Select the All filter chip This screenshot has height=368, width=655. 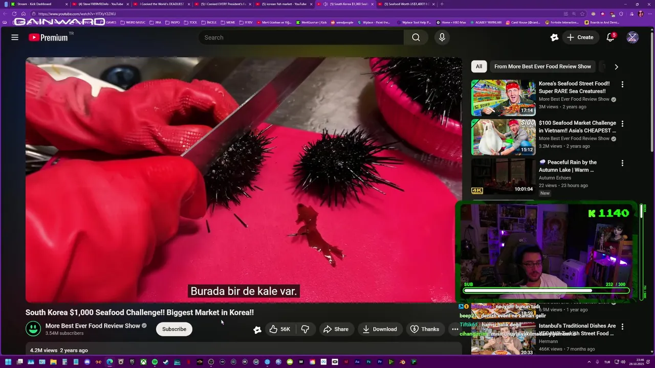point(479,66)
